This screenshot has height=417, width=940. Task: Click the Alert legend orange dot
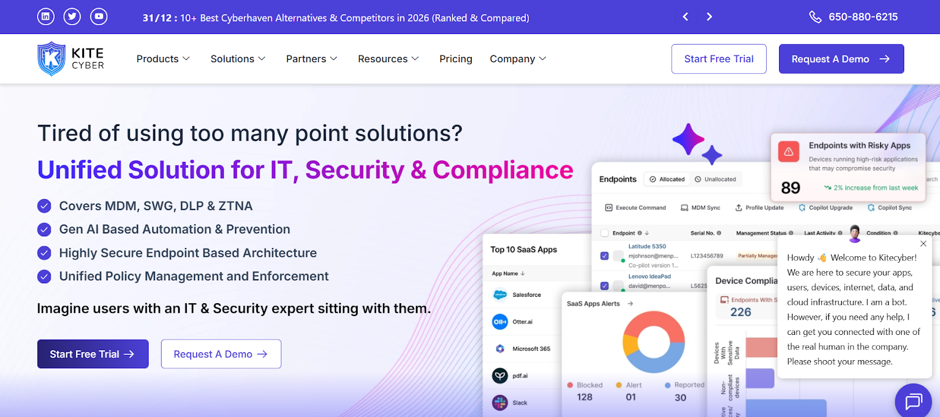coord(619,385)
